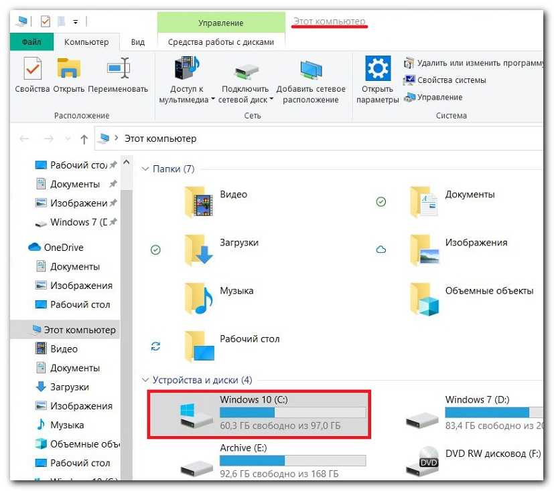Select the Объемные объекты folder in main pane
This screenshot has width=554, height=491.
click(472, 298)
